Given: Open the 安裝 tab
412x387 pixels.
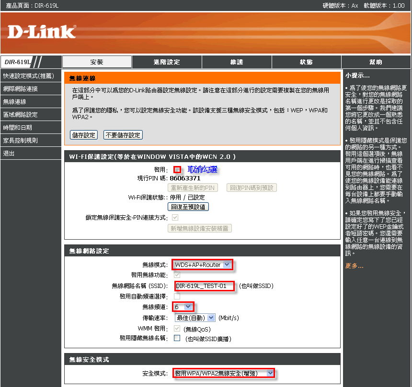Looking at the screenshot, I should [97, 62].
